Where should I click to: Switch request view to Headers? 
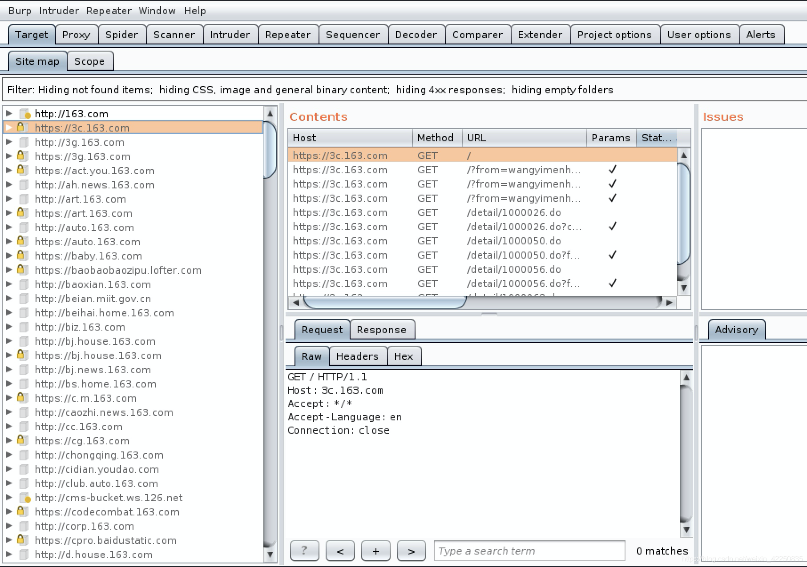(357, 356)
